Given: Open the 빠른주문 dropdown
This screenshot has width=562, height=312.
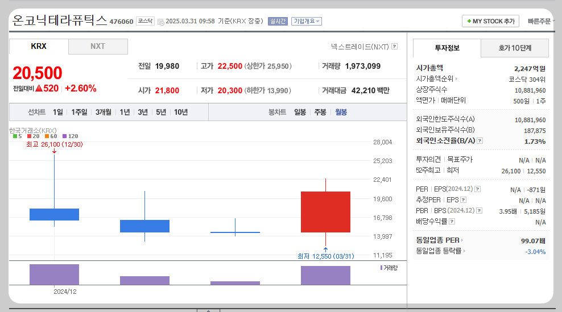Looking at the screenshot, I should (541, 22).
